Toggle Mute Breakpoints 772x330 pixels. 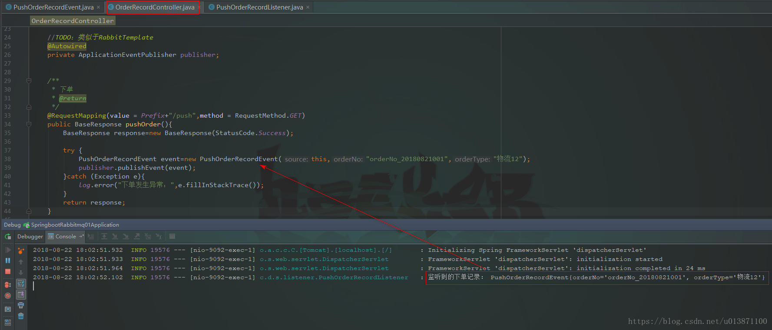point(8,296)
